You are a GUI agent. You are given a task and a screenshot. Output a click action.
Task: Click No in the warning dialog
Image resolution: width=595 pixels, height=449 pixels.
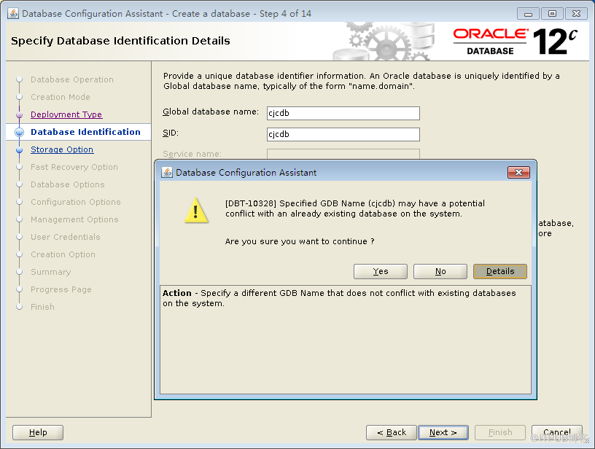(x=440, y=272)
